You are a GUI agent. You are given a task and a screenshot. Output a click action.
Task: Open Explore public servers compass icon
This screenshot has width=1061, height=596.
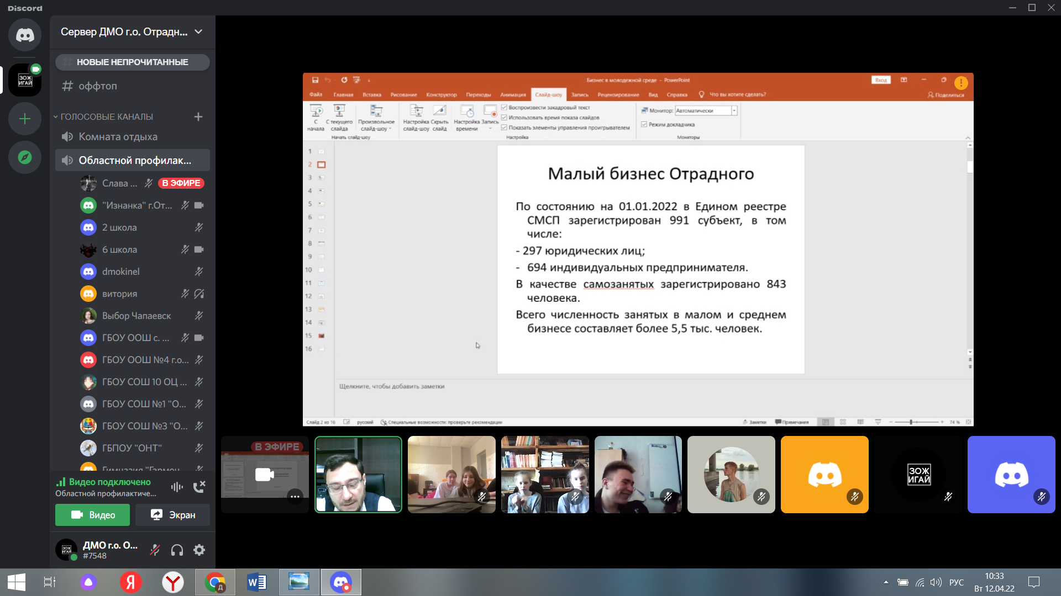pyautogui.click(x=25, y=157)
